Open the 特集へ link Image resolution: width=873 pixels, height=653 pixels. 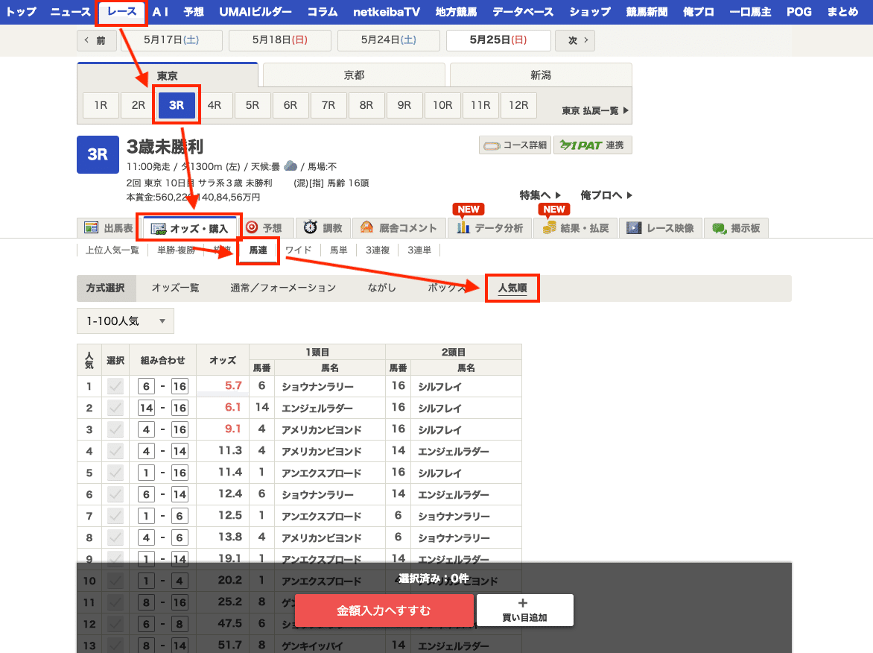(539, 195)
